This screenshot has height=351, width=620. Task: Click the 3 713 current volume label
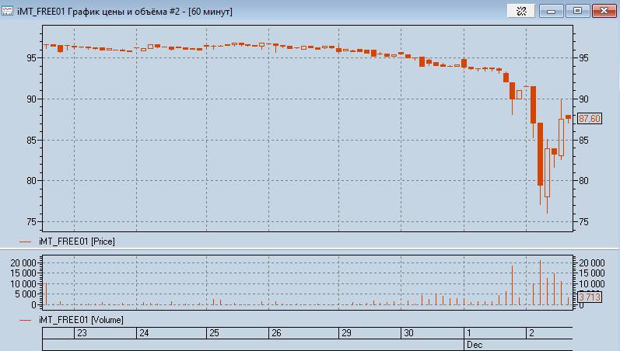coord(590,297)
